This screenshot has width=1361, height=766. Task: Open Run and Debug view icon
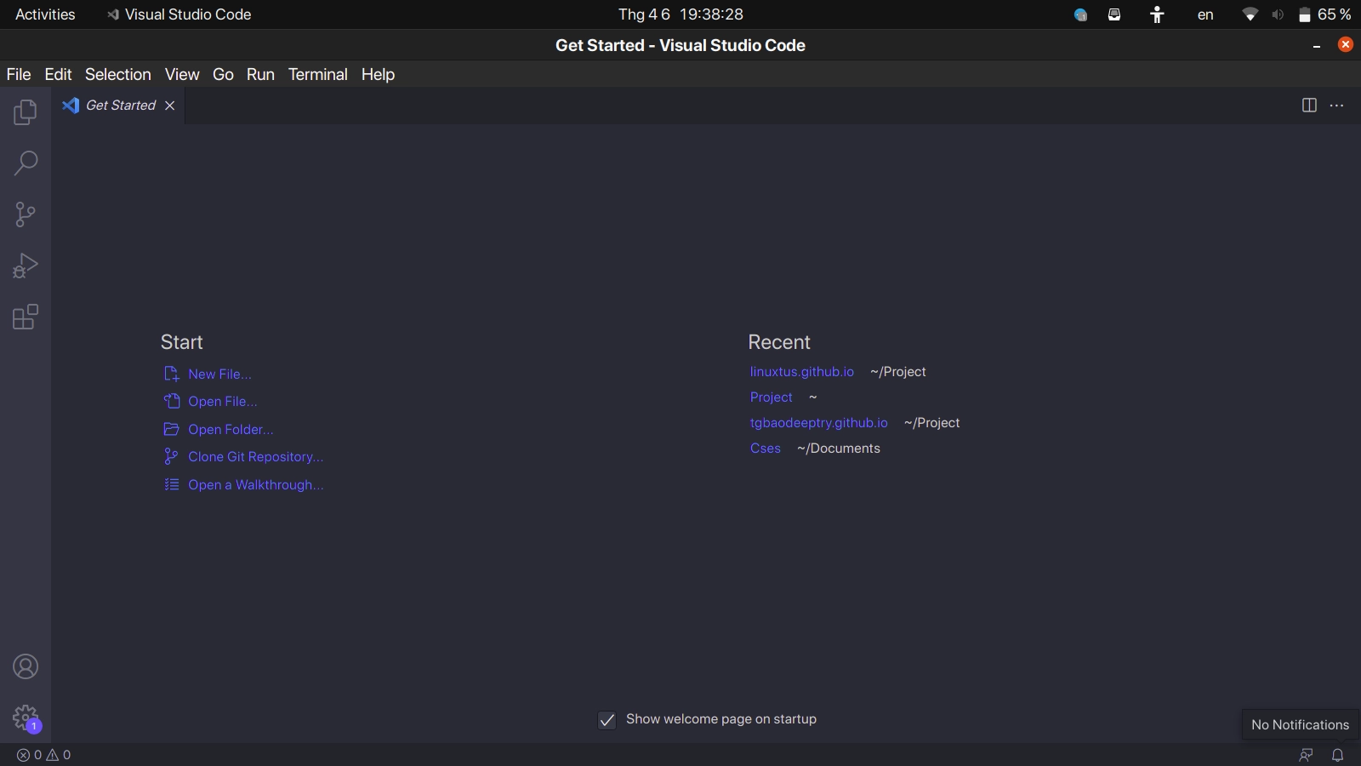(26, 266)
